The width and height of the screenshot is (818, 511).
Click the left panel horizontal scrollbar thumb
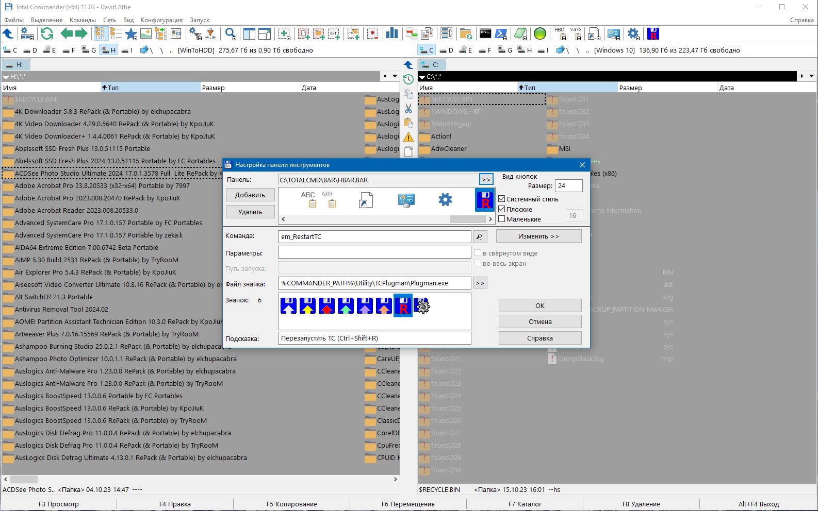[x=24, y=479]
